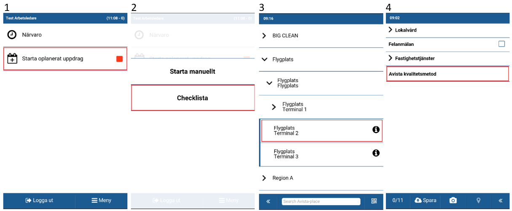Click the info icon next to Flygplats Terminal 3
This screenshot has width=512, height=211.
[376, 153]
